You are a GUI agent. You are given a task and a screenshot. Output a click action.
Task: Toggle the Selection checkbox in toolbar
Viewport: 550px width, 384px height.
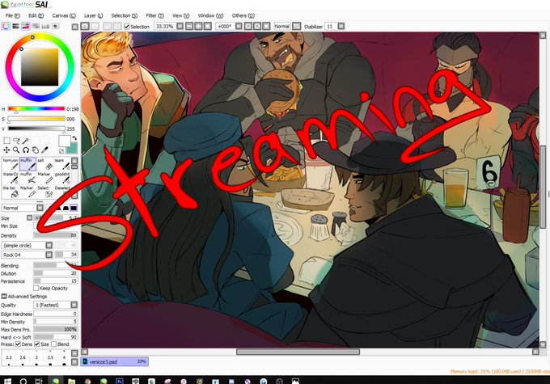[127, 27]
